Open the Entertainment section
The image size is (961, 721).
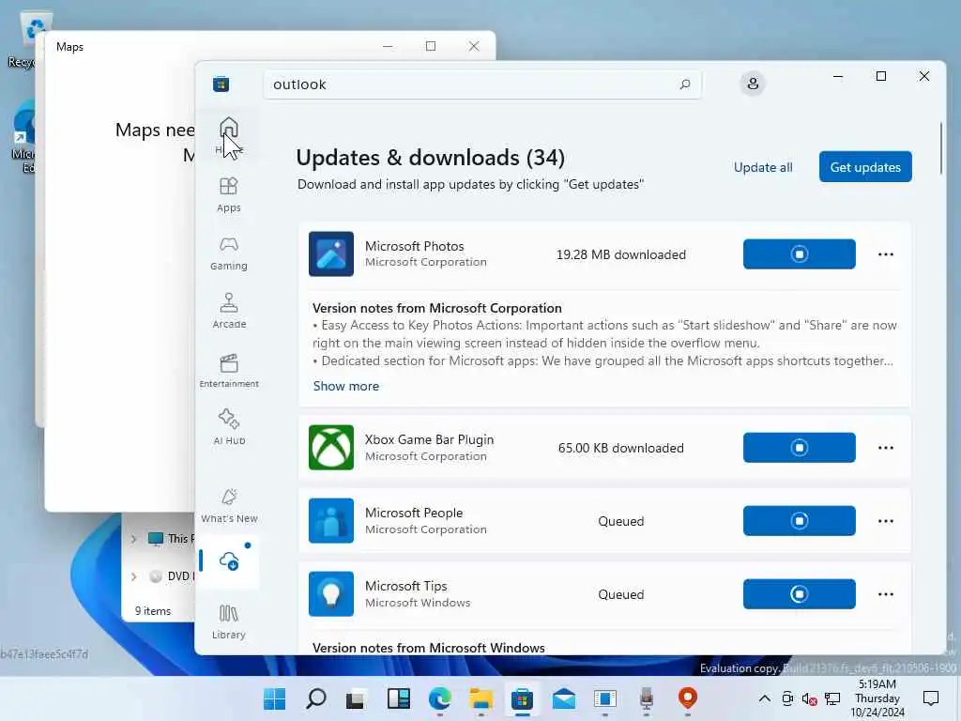(229, 370)
